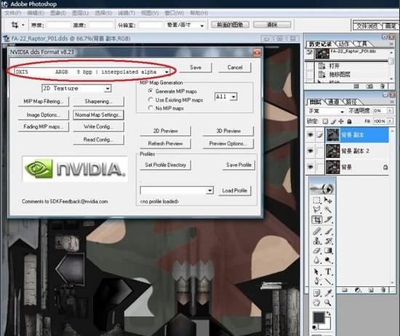
Task: Open layer Fill slider arrow
Action: tap(390, 121)
